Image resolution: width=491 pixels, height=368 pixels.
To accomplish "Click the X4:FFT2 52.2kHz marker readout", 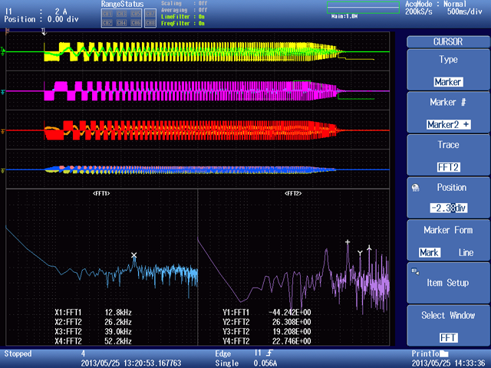I will coord(93,341).
